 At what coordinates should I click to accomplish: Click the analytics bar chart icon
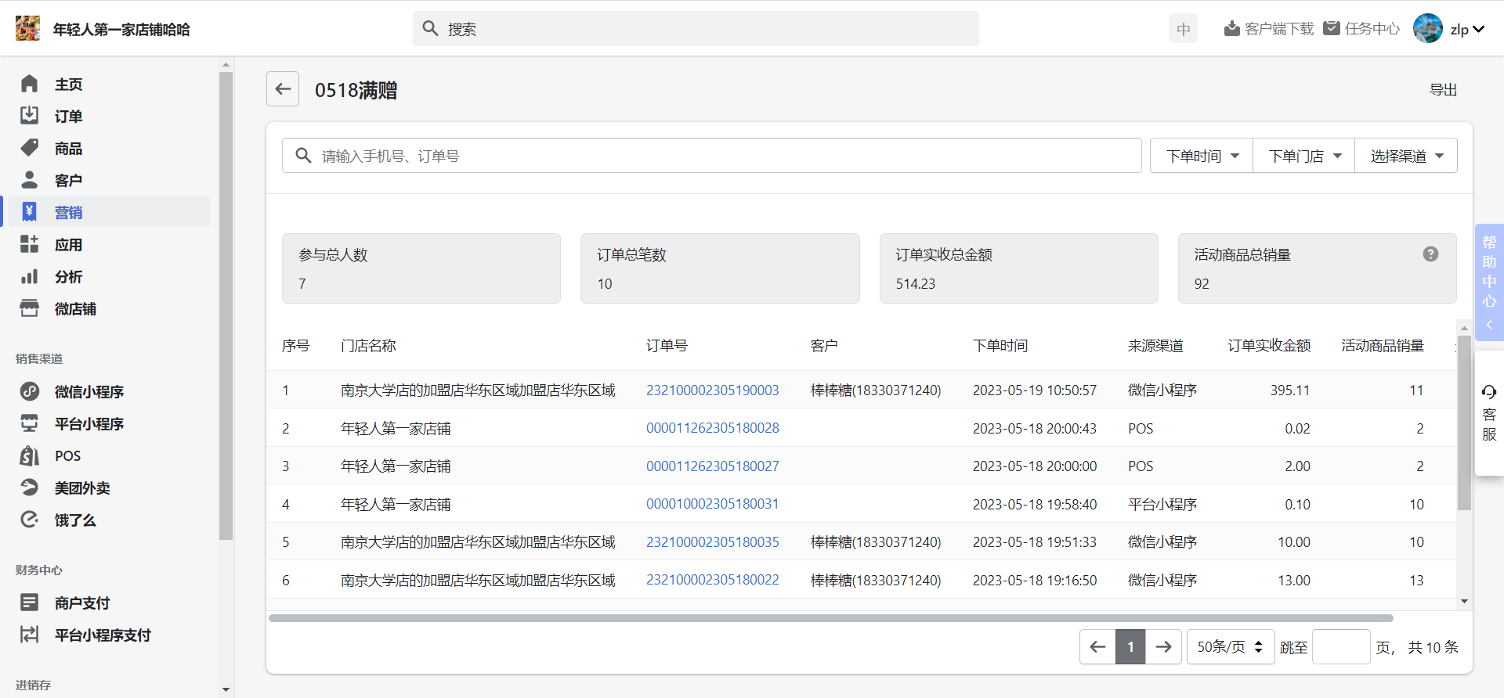[x=30, y=276]
